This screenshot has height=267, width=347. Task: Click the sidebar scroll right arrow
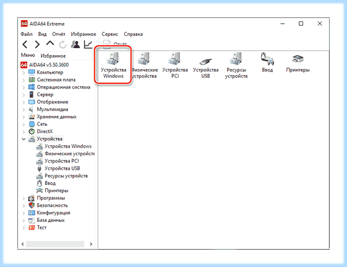pyautogui.click(x=91, y=244)
